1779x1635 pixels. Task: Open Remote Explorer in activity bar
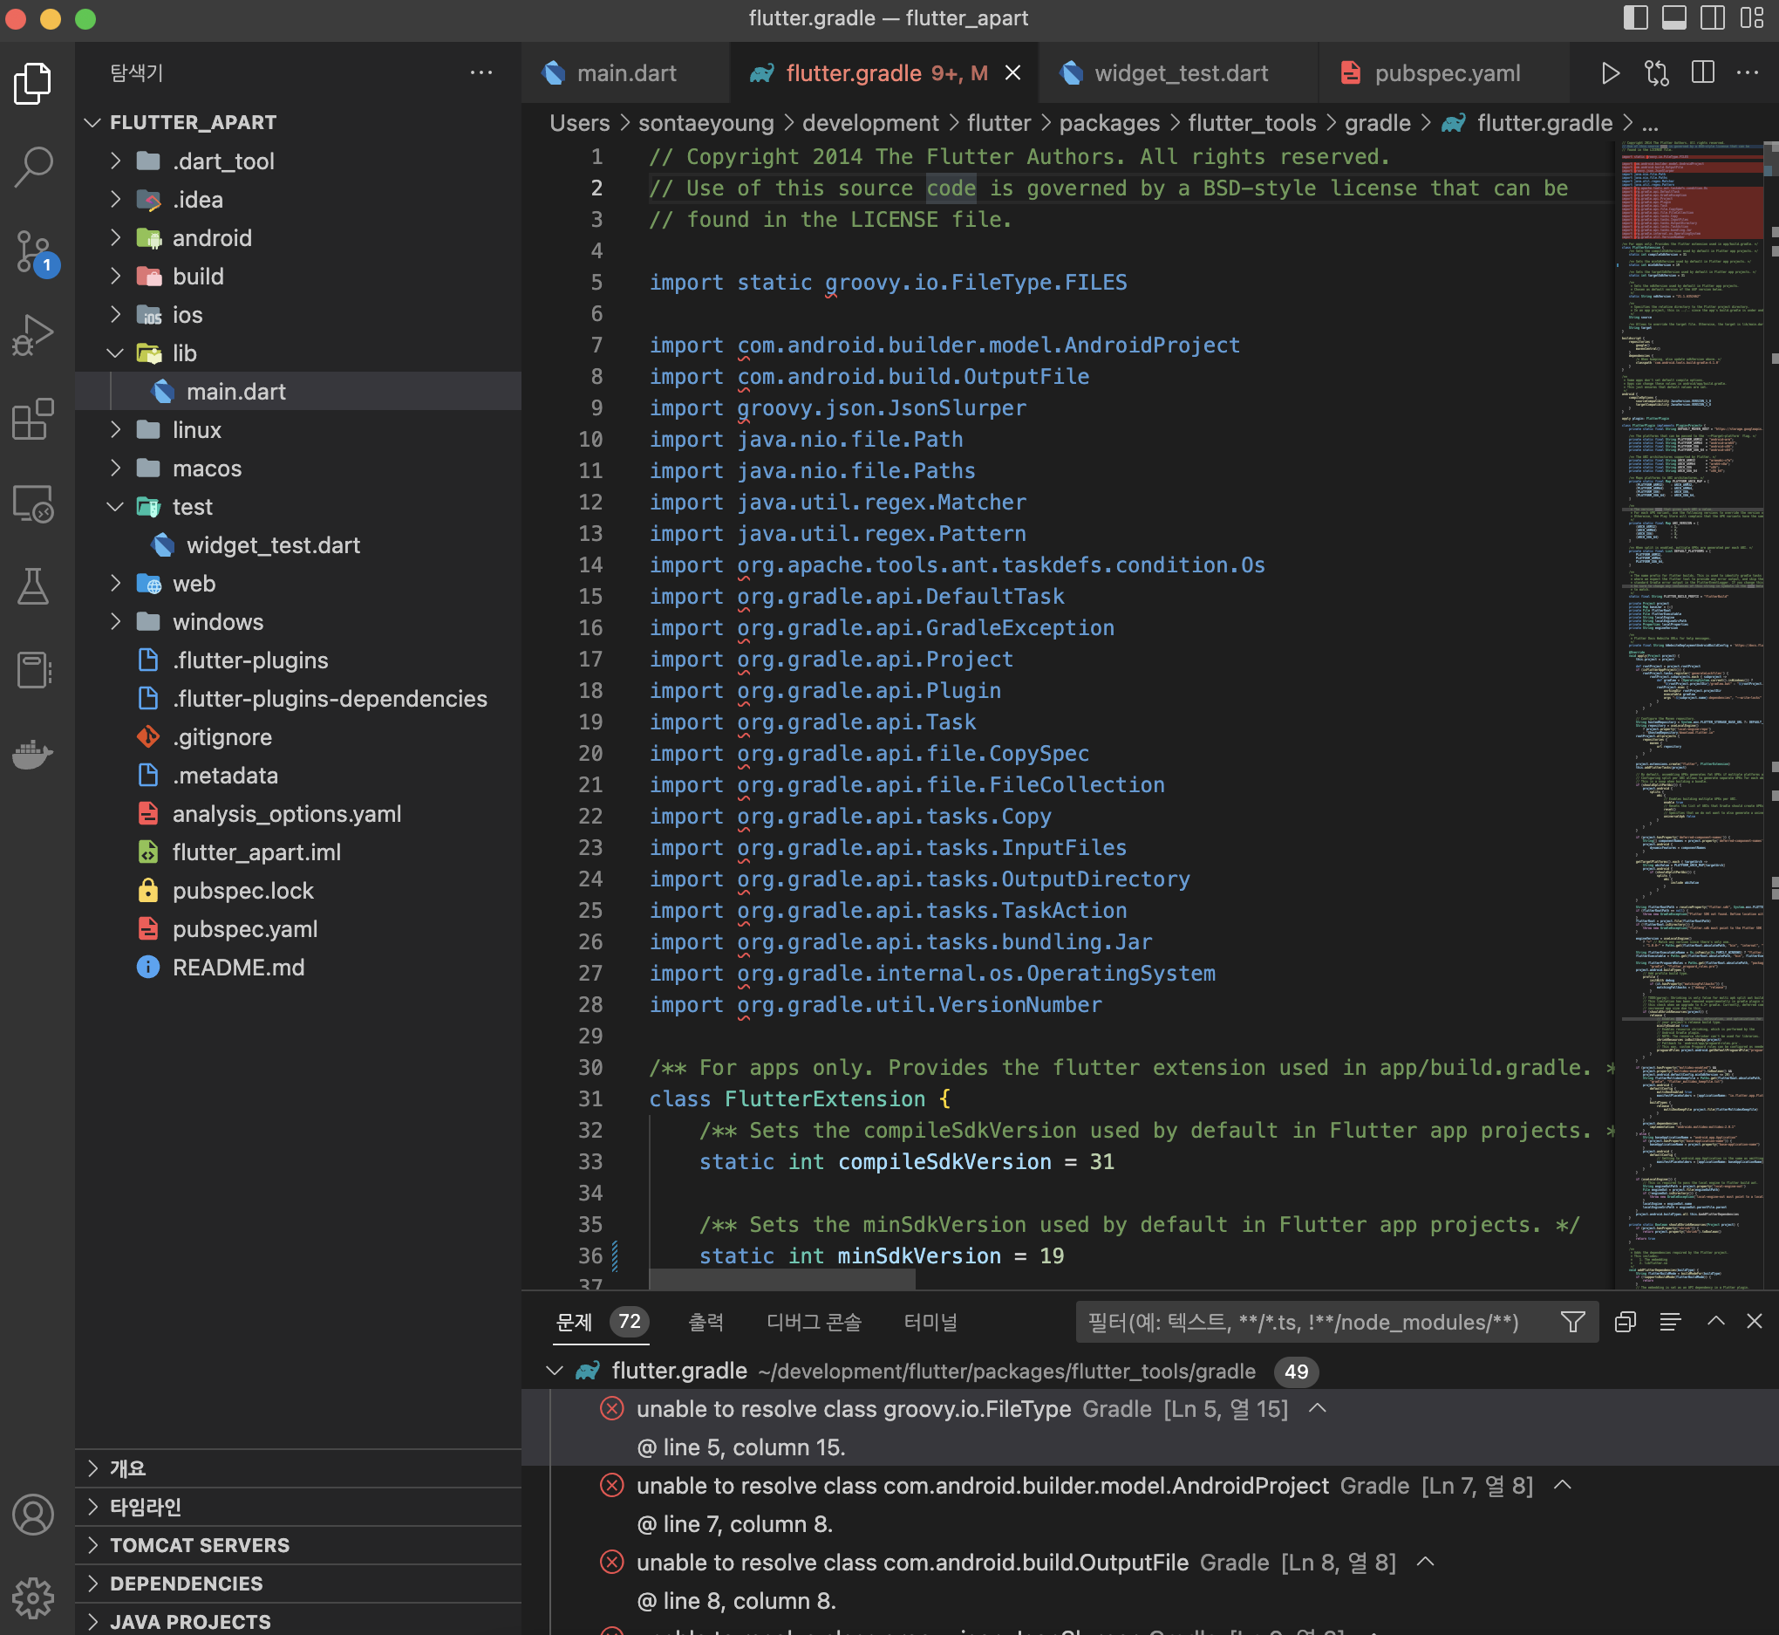click(34, 503)
